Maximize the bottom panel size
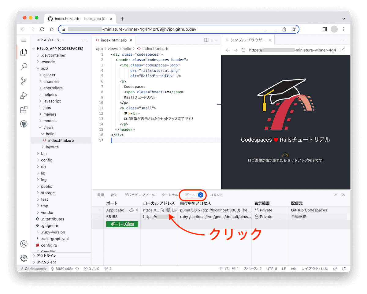The width and height of the screenshot is (367, 294). coord(336,195)
